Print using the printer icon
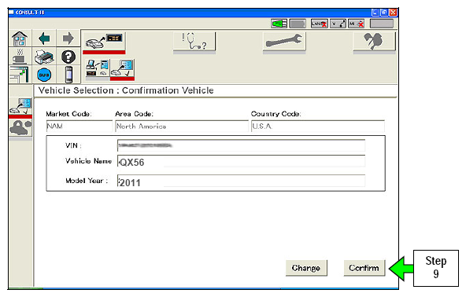This screenshot has height=297, width=466. point(44,57)
